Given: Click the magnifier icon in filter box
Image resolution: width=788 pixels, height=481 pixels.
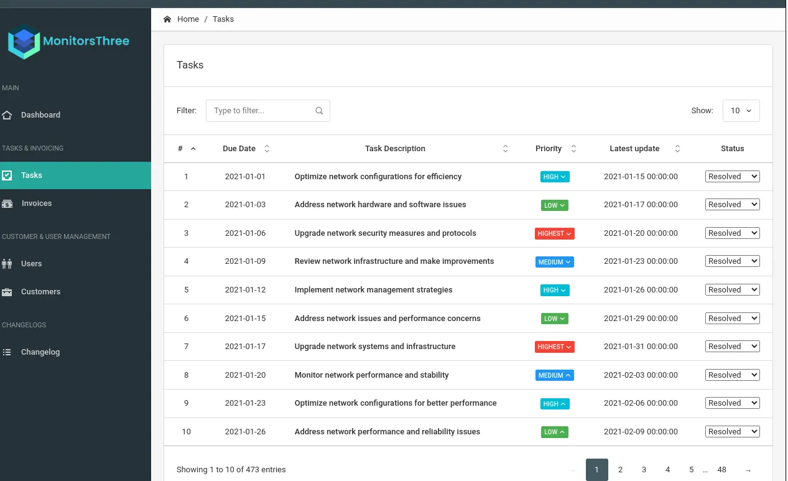Looking at the screenshot, I should [319, 111].
